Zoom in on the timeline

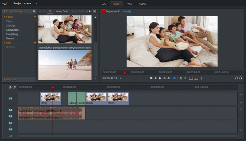point(10,87)
